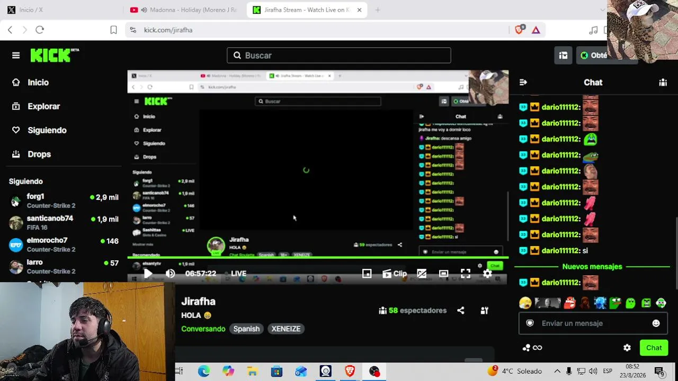
Task: Play the stream video
Action: [148, 274]
